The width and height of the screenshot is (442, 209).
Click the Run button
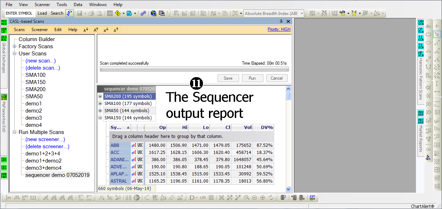[x=252, y=78]
